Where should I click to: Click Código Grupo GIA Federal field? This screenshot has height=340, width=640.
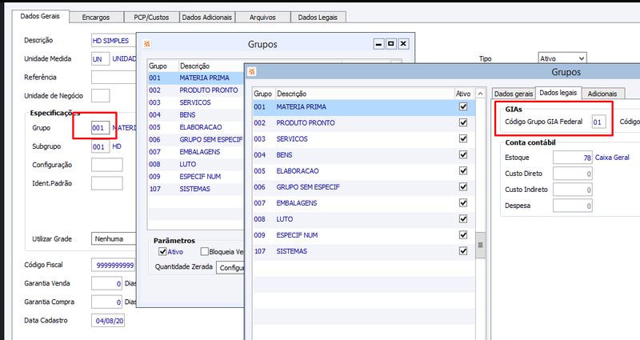pos(598,122)
